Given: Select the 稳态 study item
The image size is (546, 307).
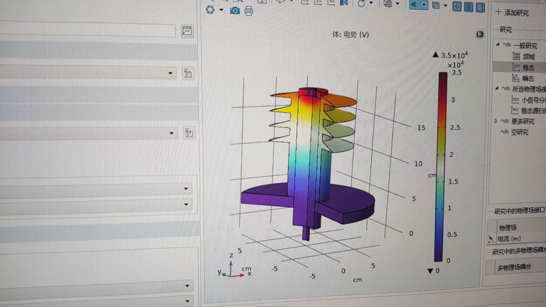Looking at the screenshot, I should point(528,68).
